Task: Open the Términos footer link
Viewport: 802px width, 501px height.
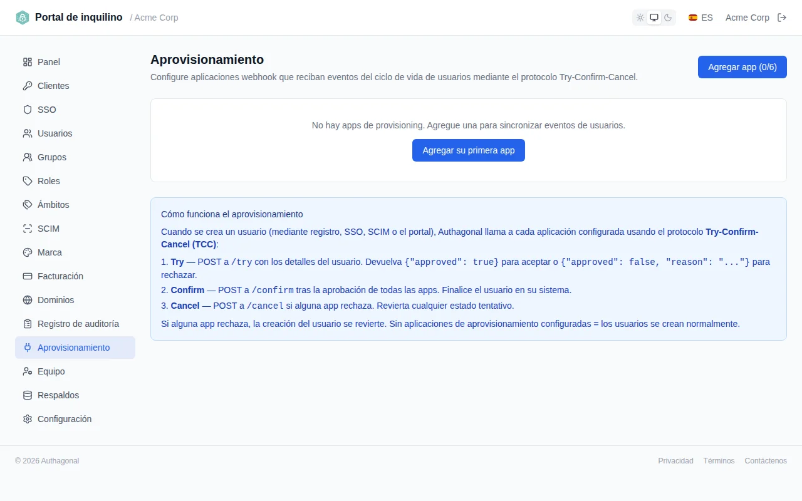Action: pos(719,461)
